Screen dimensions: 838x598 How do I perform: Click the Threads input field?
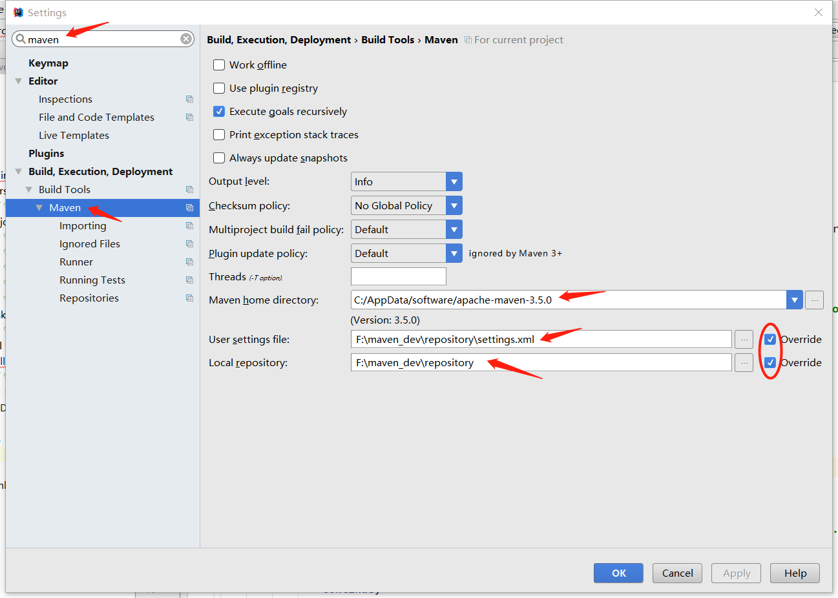[399, 276]
